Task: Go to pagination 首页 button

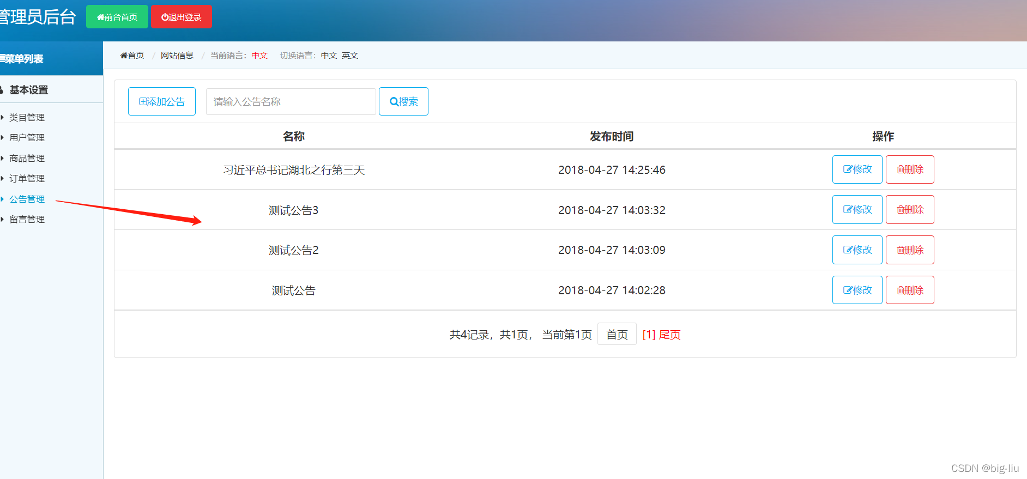Action: pos(617,334)
